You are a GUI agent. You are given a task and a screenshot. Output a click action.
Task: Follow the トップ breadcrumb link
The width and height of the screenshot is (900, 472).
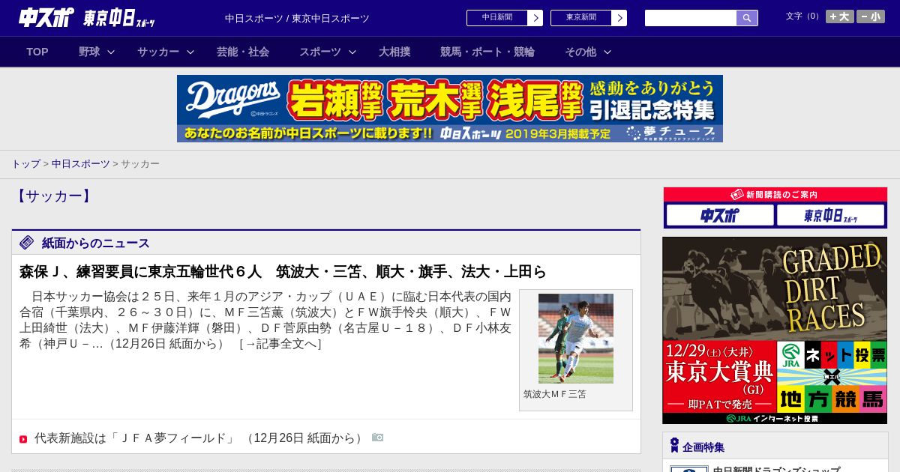click(25, 163)
